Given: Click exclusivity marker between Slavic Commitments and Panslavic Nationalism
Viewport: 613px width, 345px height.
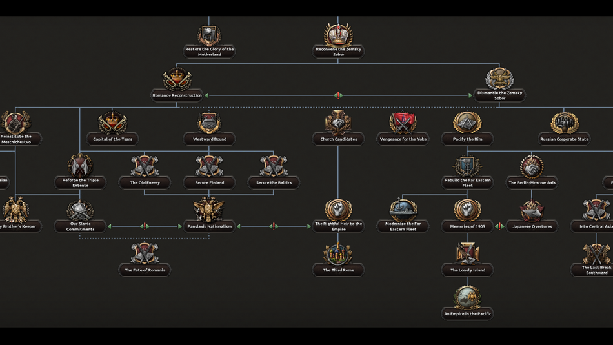Looking at the screenshot, I should [x=145, y=226].
